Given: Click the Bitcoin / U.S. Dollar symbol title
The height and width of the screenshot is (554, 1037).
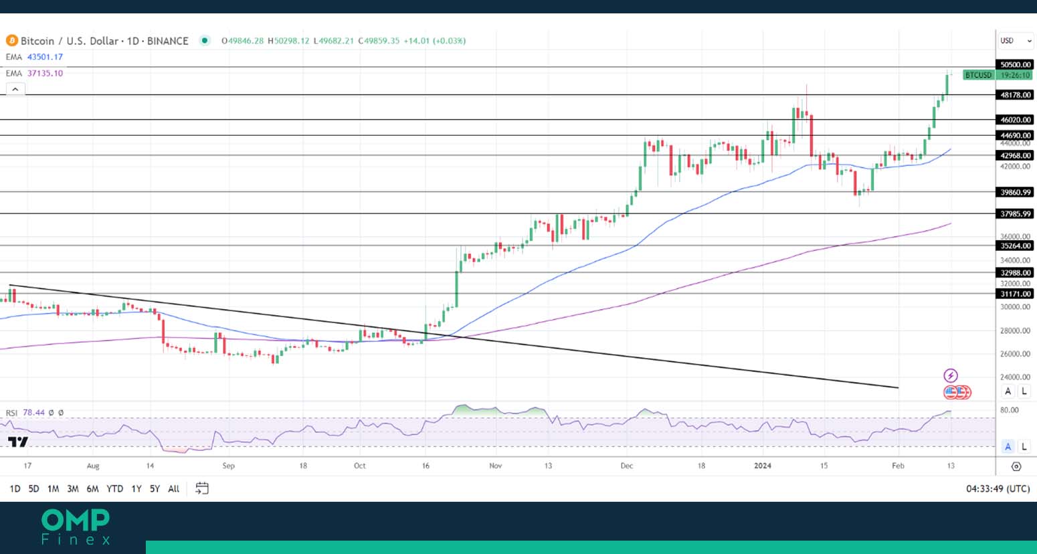Looking at the screenshot, I should (x=104, y=41).
